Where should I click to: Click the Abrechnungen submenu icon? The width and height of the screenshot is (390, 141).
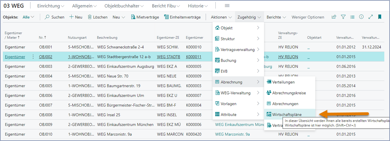pos(269,104)
